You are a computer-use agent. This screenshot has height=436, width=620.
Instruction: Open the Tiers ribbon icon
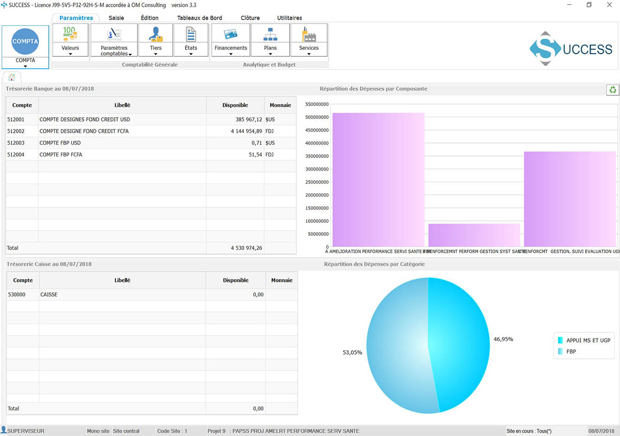pos(155,34)
